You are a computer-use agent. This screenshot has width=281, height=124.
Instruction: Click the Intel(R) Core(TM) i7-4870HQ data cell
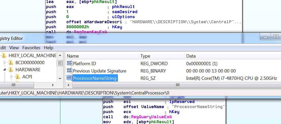tap(231, 78)
